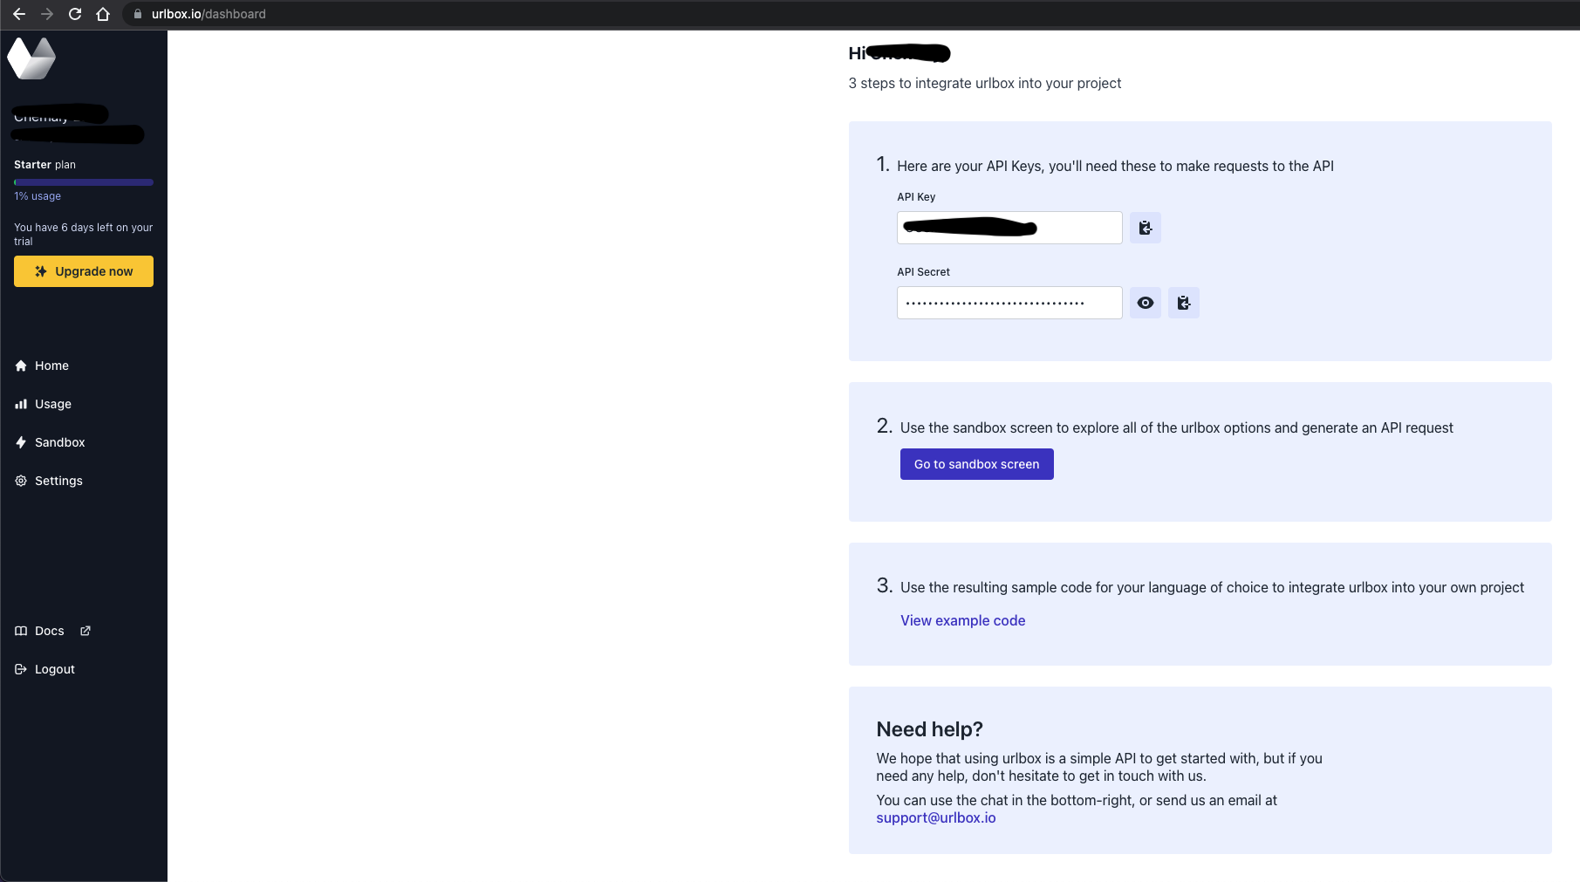Reload the dashboard page
The image size is (1580, 882).
tap(74, 14)
